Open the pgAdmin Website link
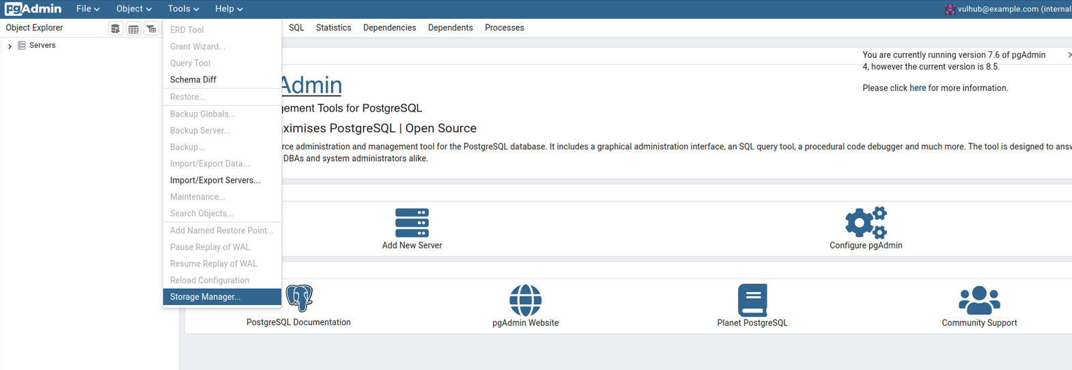1072x370 pixels. [525, 323]
